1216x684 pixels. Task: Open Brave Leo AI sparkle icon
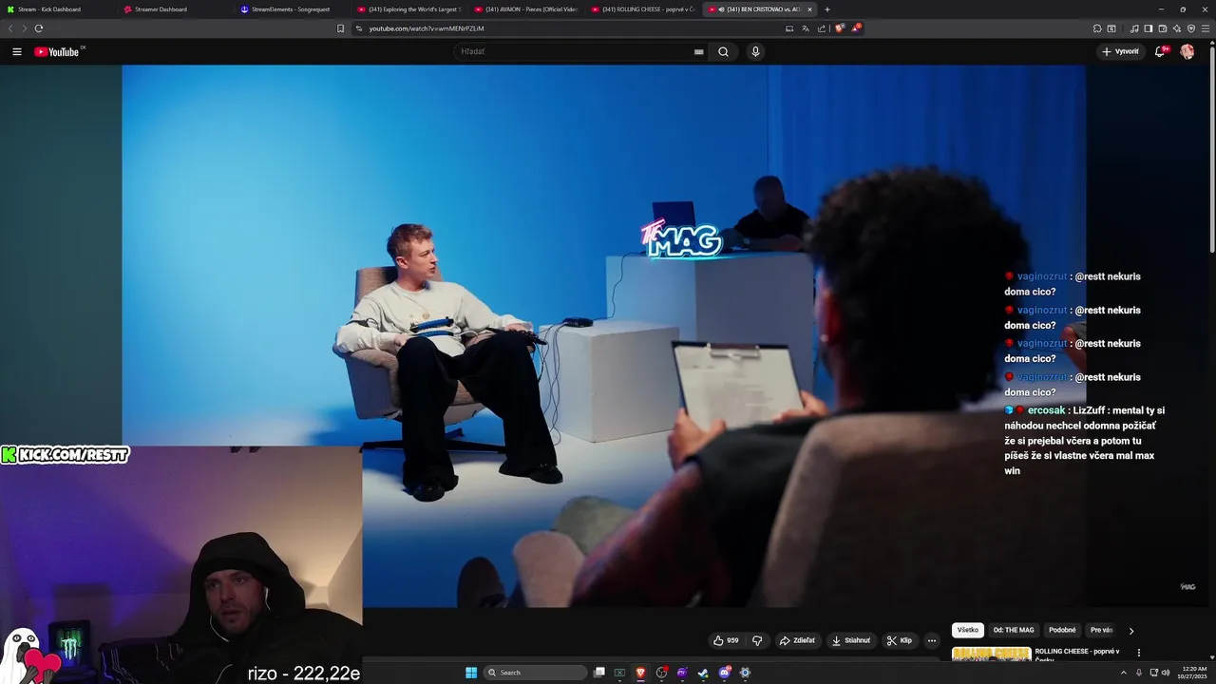1177,28
